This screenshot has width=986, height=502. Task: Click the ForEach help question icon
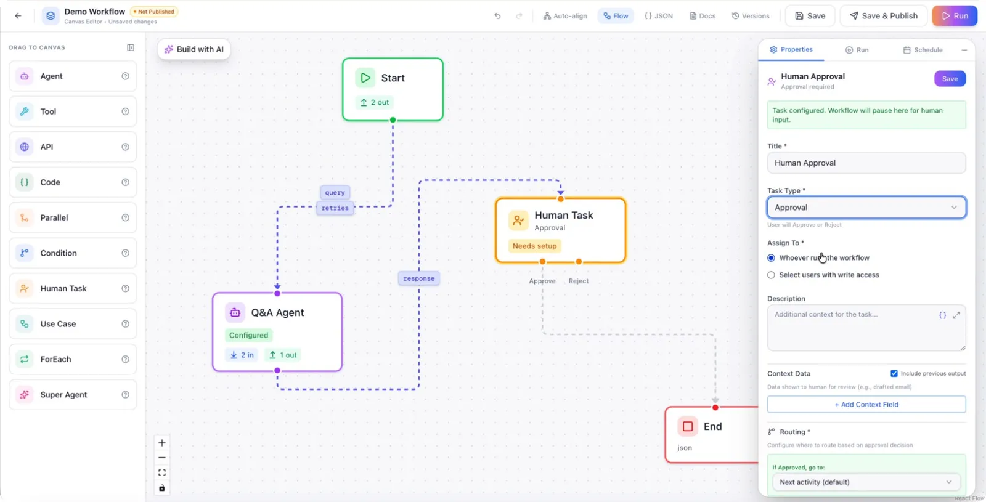[125, 359]
